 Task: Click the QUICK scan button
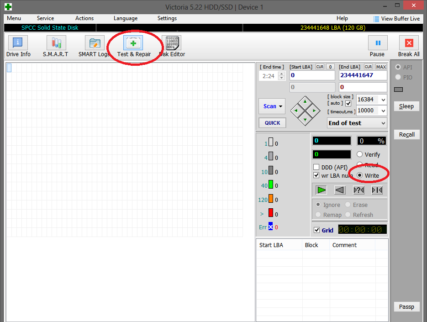272,123
